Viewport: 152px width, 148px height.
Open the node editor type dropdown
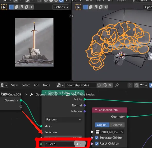4,85
